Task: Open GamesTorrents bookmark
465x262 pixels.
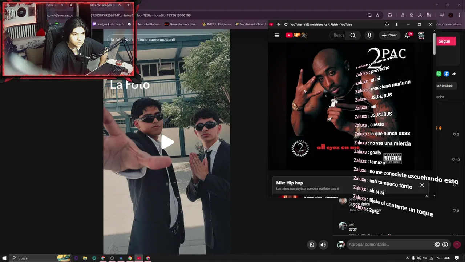Action: tap(181, 24)
